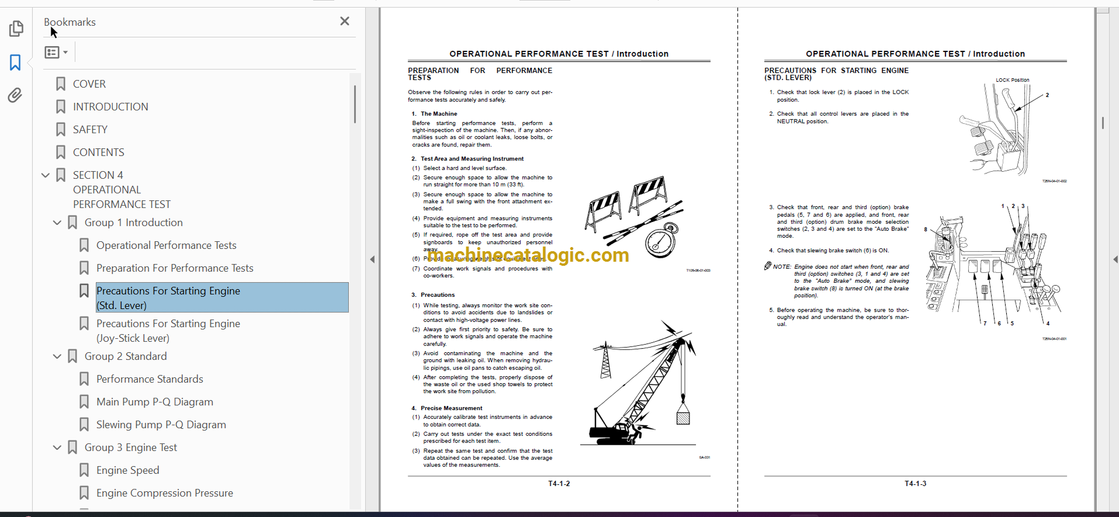Navigate to the CONTENTS bookmark
This screenshot has width=1119, height=517.
99,152
